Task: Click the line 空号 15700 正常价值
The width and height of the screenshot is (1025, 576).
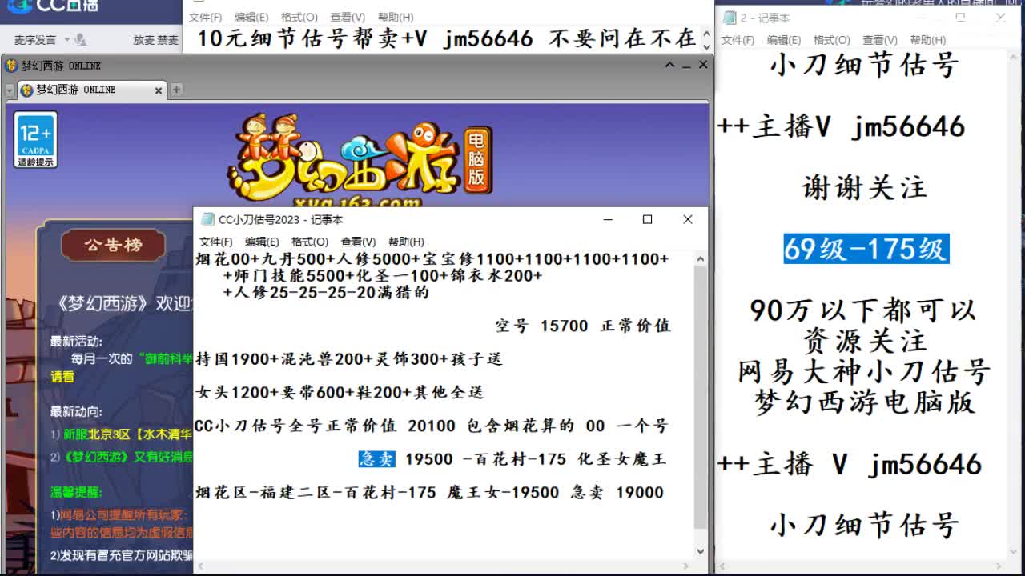Action: [583, 326]
